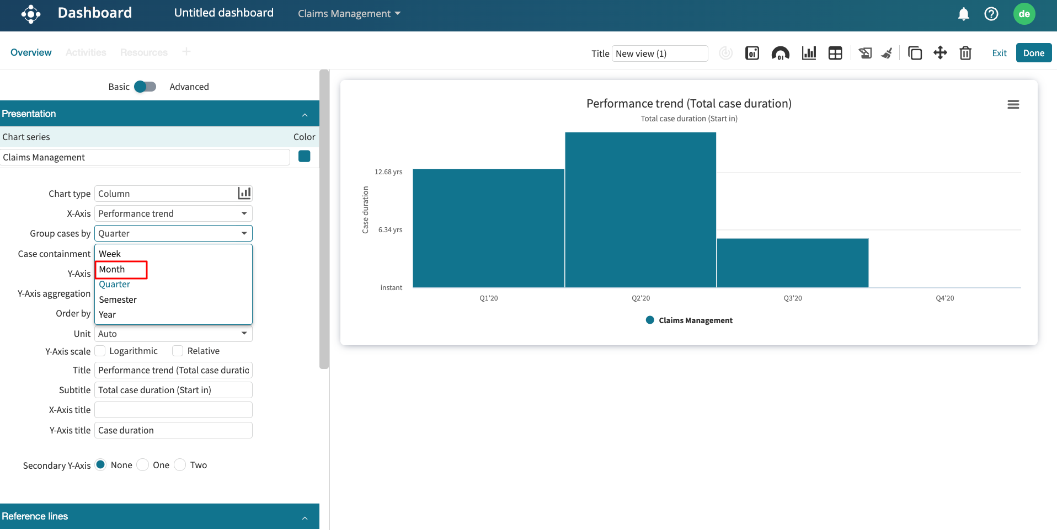The height and width of the screenshot is (530, 1057).
Task: Enable the Logarithmic Y-Axis scale checkbox
Action: pyautogui.click(x=100, y=351)
